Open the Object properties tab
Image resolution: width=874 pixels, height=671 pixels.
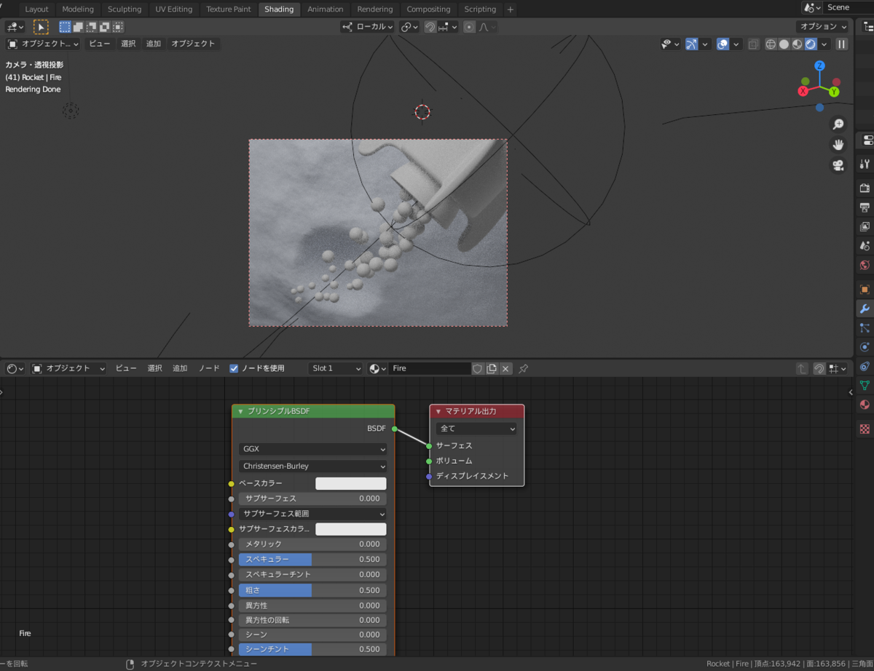(865, 290)
